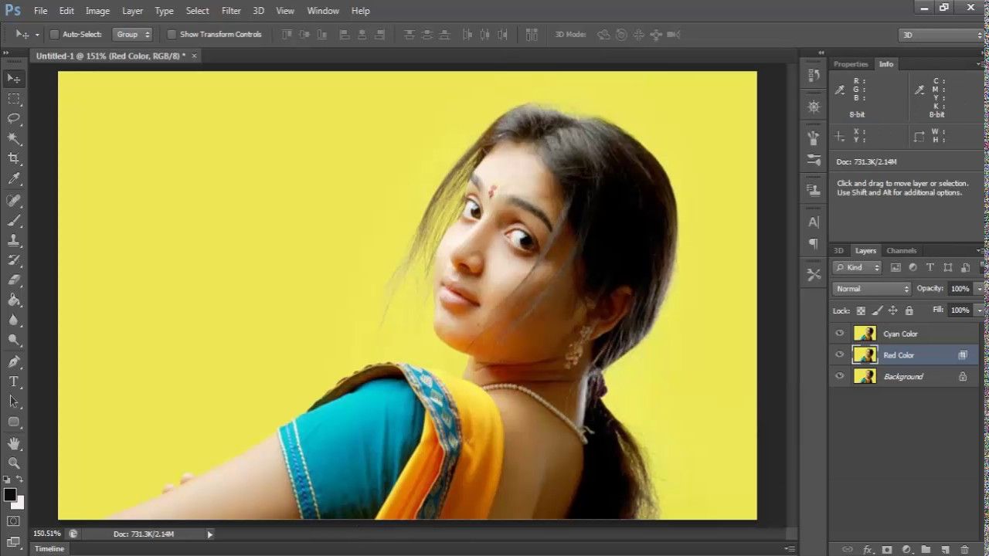Open the Image menu

97,11
